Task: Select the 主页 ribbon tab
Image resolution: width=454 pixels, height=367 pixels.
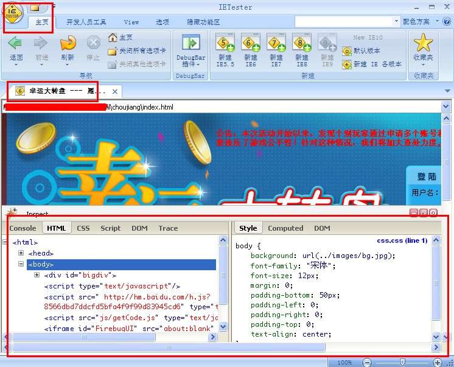Action: click(42, 22)
